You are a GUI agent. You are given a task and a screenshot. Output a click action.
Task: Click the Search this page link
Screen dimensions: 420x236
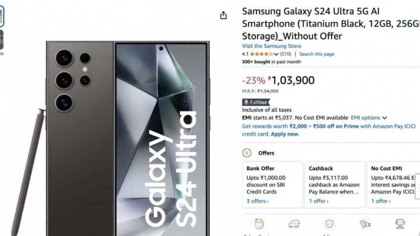point(317,54)
